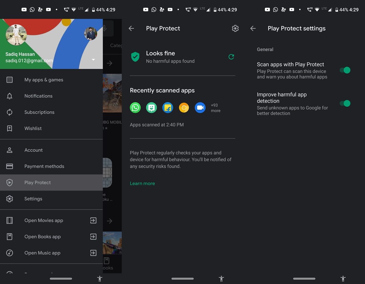This screenshot has height=284, width=365.
Task: Tap the Apps scanned at 2:40 PM text
Action: (x=157, y=124)
